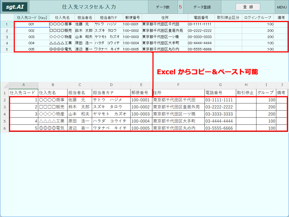Click the Excel 仕入先コード header cell
This screenshot has height=217, width=289.
pyautogui.click(x=23, y=93)
